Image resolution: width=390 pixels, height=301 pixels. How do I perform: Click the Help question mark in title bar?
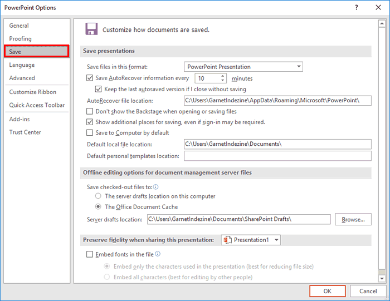[x=357, y=7]
